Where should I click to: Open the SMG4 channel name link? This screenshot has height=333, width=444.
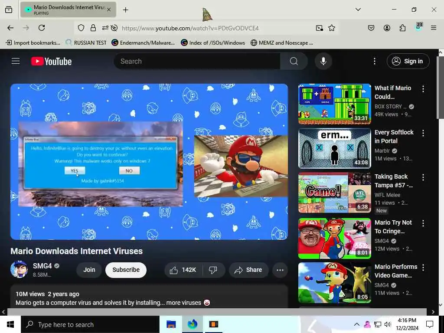click(x=42, y=266)
